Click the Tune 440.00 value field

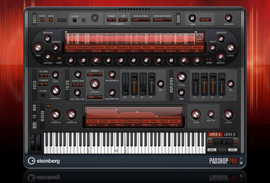coord(205,20)
